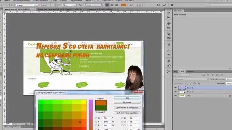Cancel current text edits
The image size is (232, 130).
158,5
